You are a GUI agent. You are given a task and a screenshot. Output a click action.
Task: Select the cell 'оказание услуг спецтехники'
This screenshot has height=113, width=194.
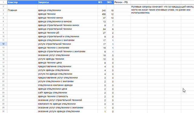[x=67, y=55]
